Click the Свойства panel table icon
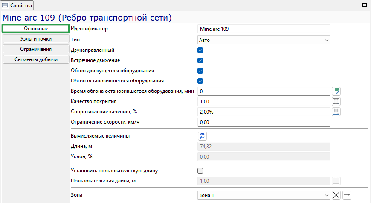371x203 pixels. tap(5, 5)
